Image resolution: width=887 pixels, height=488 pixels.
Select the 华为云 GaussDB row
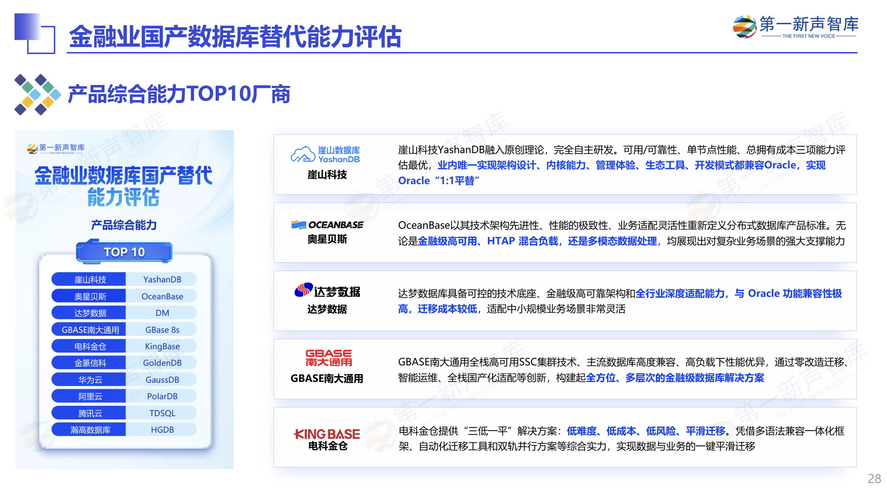coord(124,379)
